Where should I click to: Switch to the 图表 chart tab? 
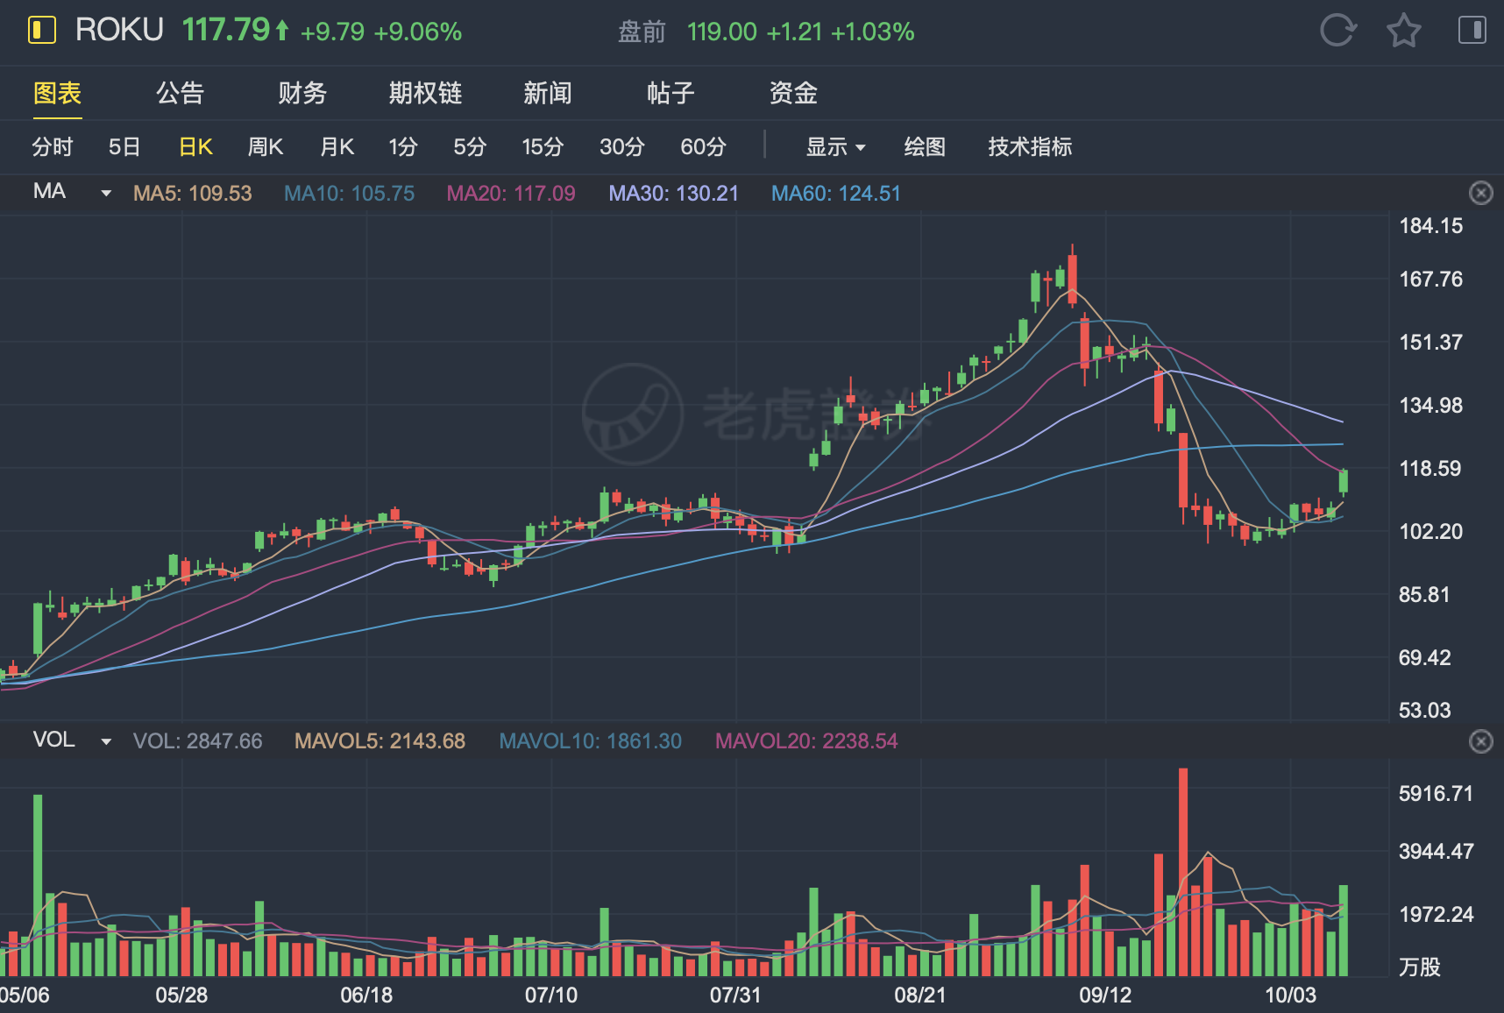click(58, 93)
